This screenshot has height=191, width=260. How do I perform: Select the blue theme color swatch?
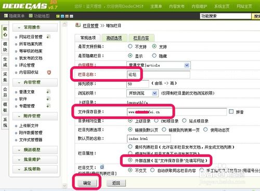tap(62, 16)
